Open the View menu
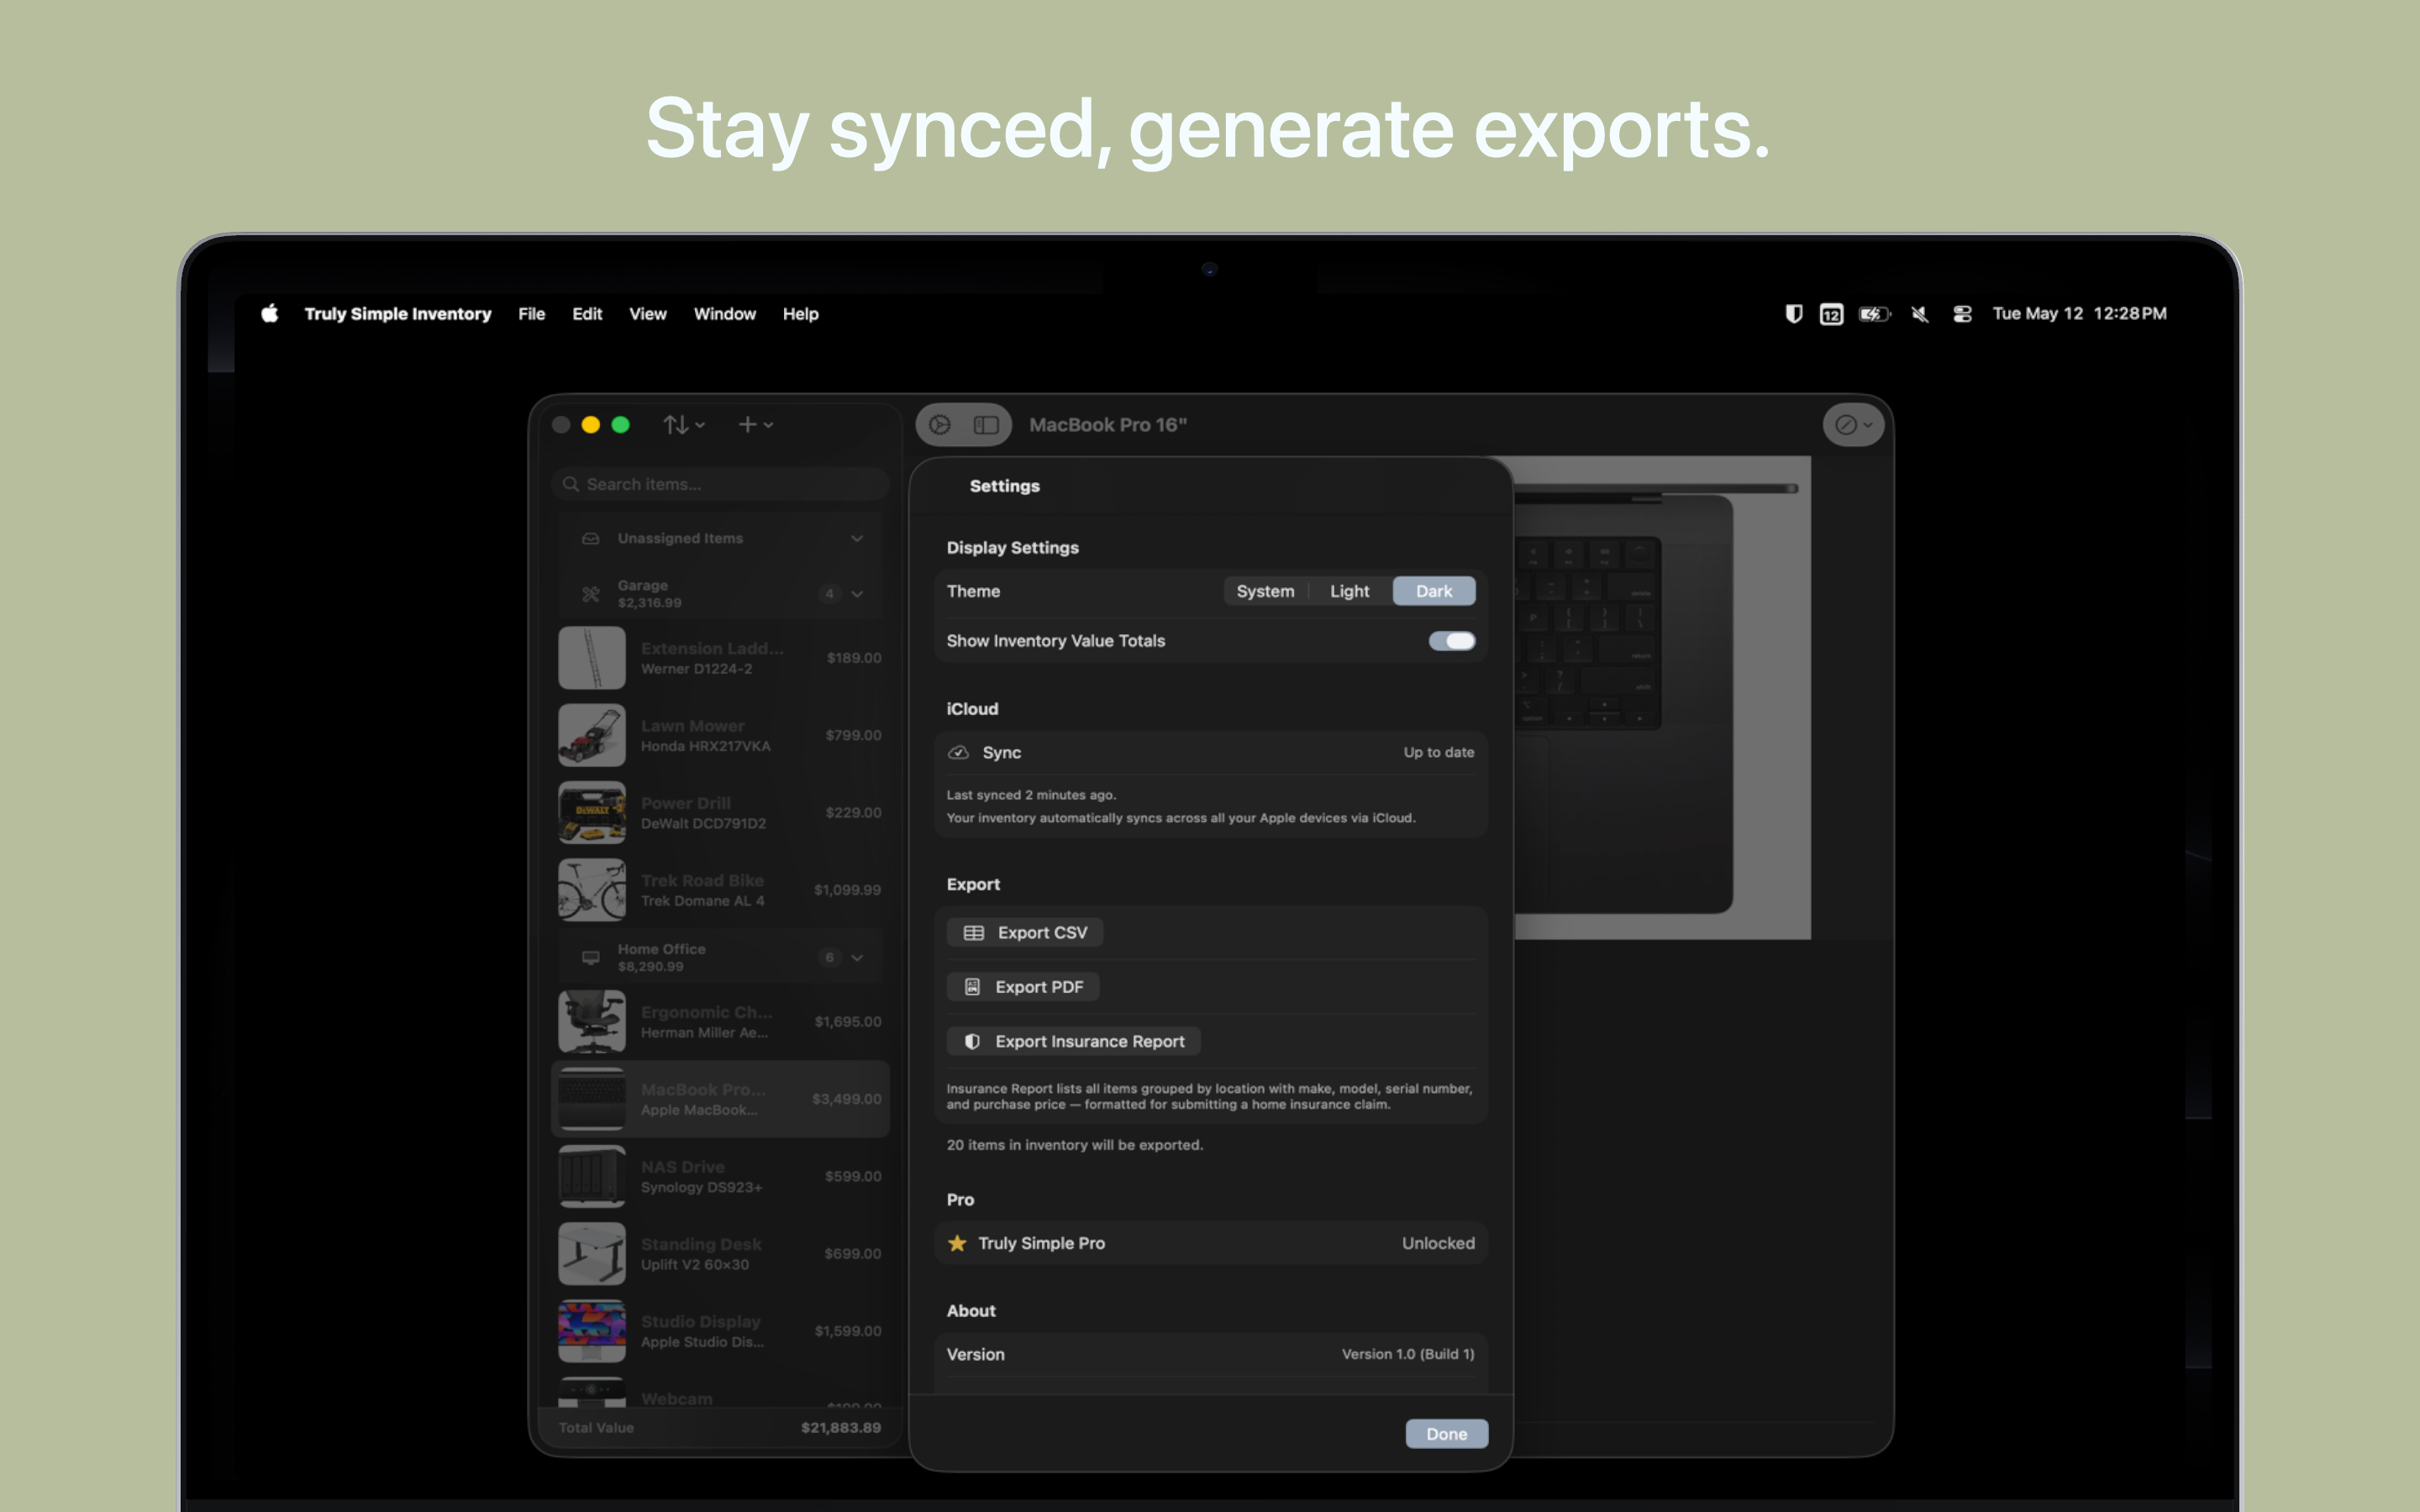The width and height of the screenshot is (2420, 1512). coord(647,313)
